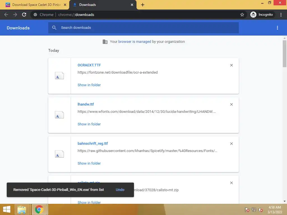The image size is (287, 215).
Task: Click the 'Today' date heading
Action: [x=54, y=50]
